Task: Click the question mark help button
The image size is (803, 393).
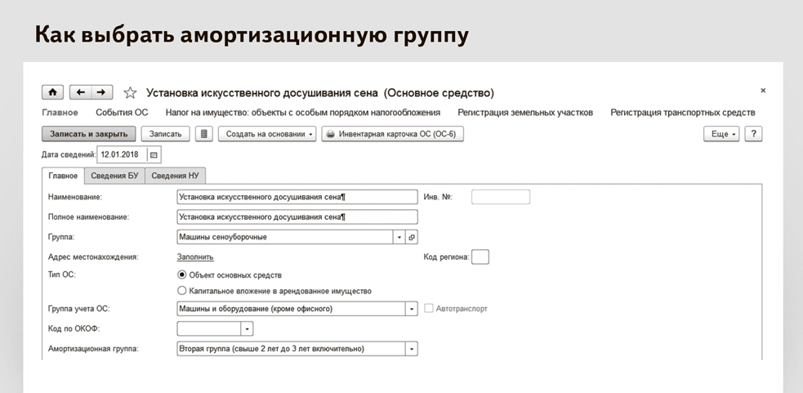Action: [753, 134]
